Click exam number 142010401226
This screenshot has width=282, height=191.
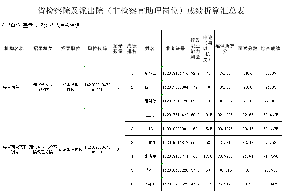click(175, 170)
